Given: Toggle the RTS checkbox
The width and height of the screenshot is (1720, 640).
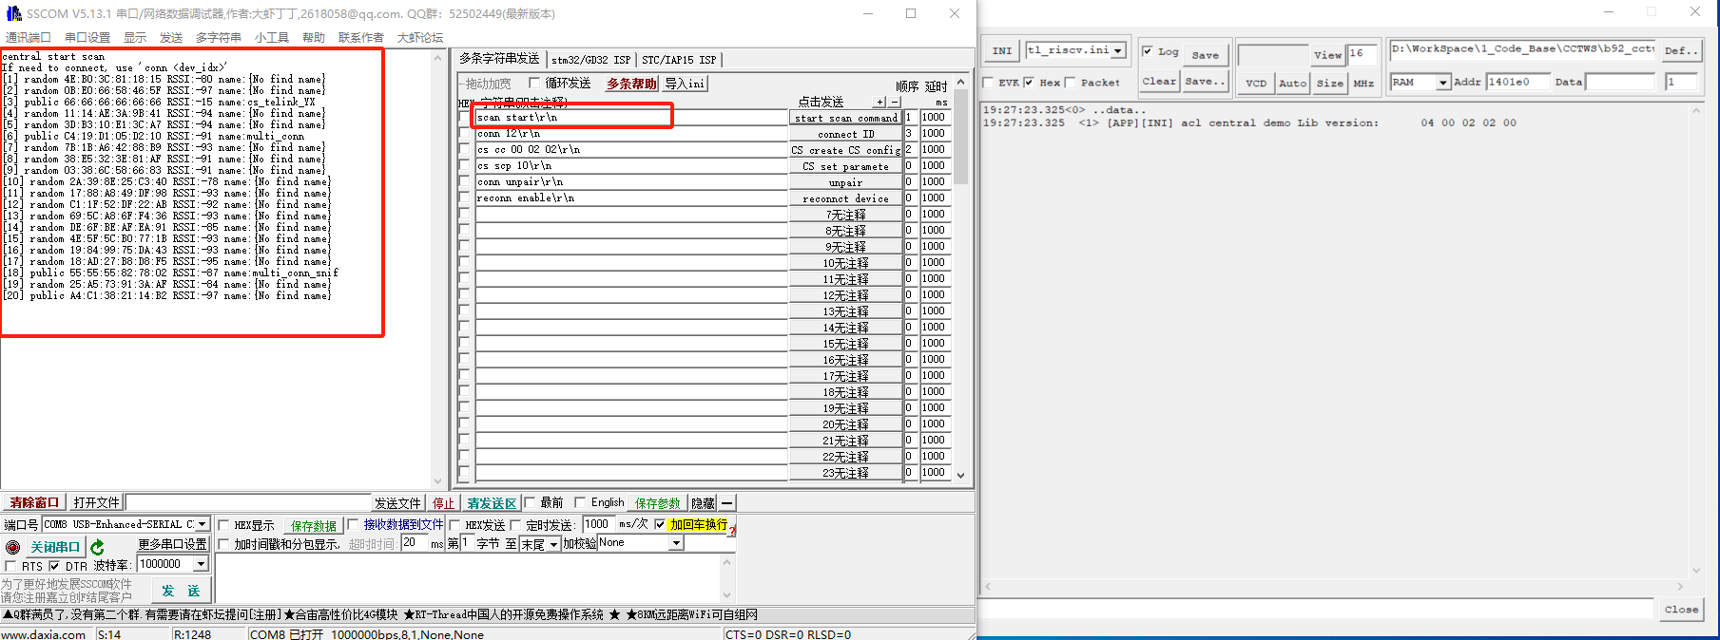Looking at the screenshot, I should (x=10, y=566).
